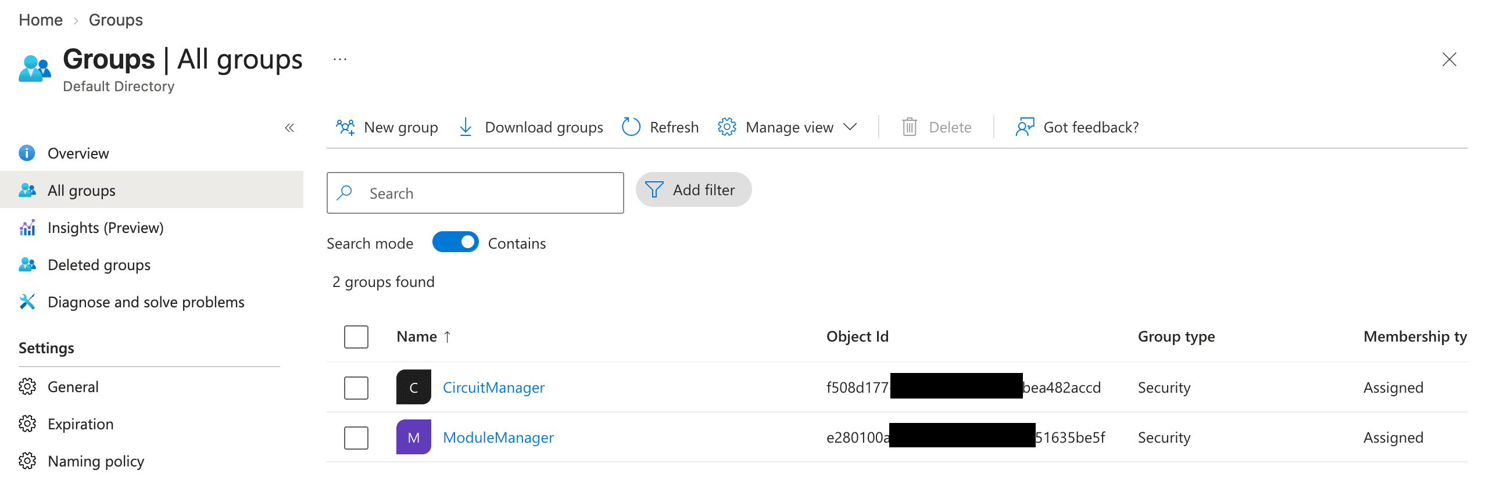Click the Object Id column header
The image size is (1489, 488).
(x=857, y=336)
